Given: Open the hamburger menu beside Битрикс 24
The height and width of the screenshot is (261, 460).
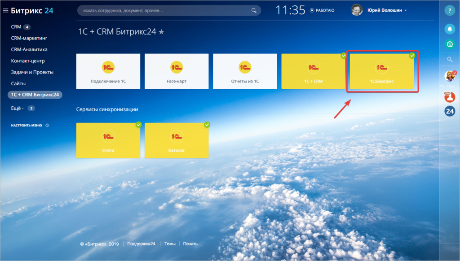Looking at the screenshot, I should [x=5, y=11].
